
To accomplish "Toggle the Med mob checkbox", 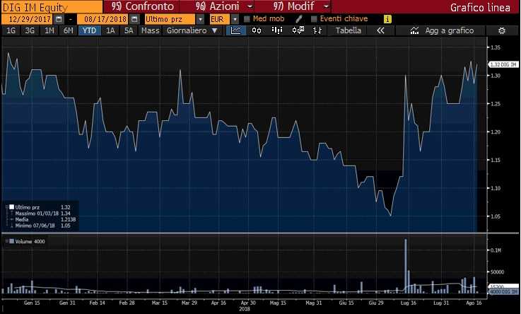I will click(247, 19).
